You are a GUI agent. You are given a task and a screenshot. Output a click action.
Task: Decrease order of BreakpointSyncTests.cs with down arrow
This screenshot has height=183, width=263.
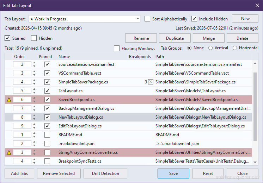pos(34,163)
